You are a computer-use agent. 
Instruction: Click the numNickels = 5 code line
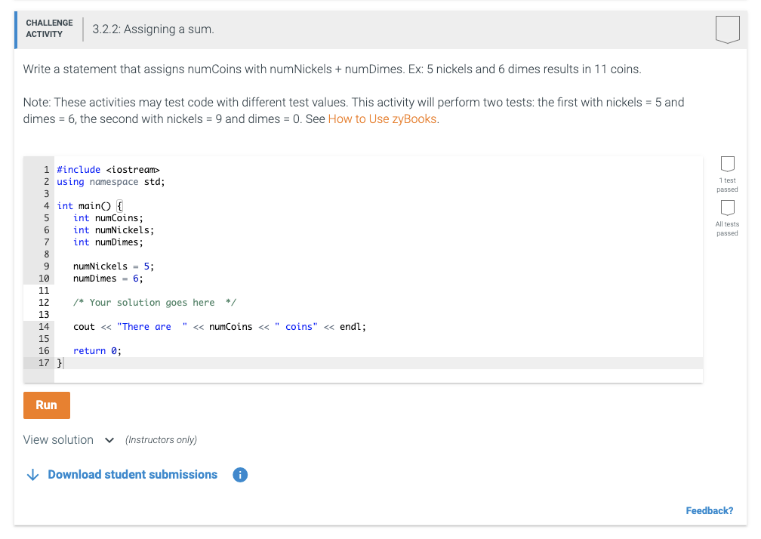click(113, 266)
